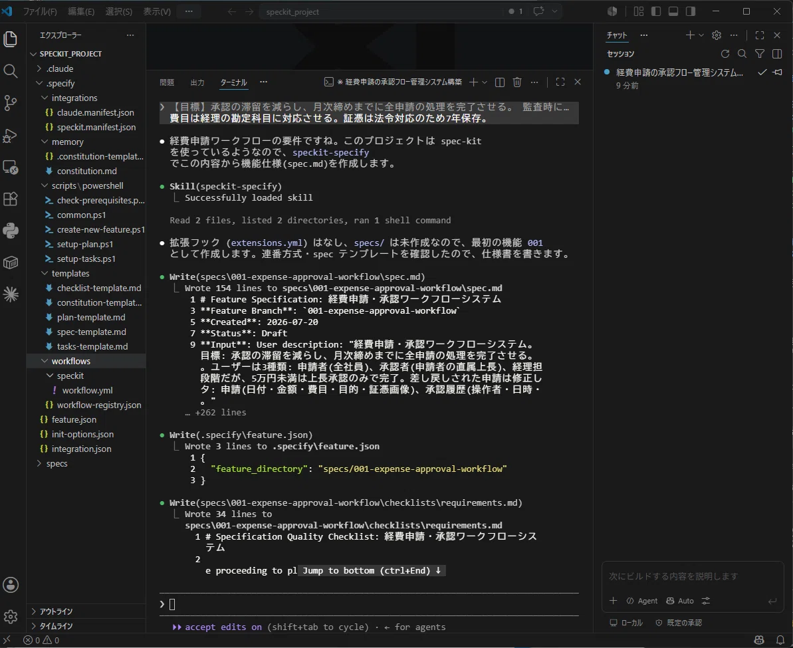Screen dimensions: 793x648
Task: Expand the .claude folder
Action: (60, 68)
